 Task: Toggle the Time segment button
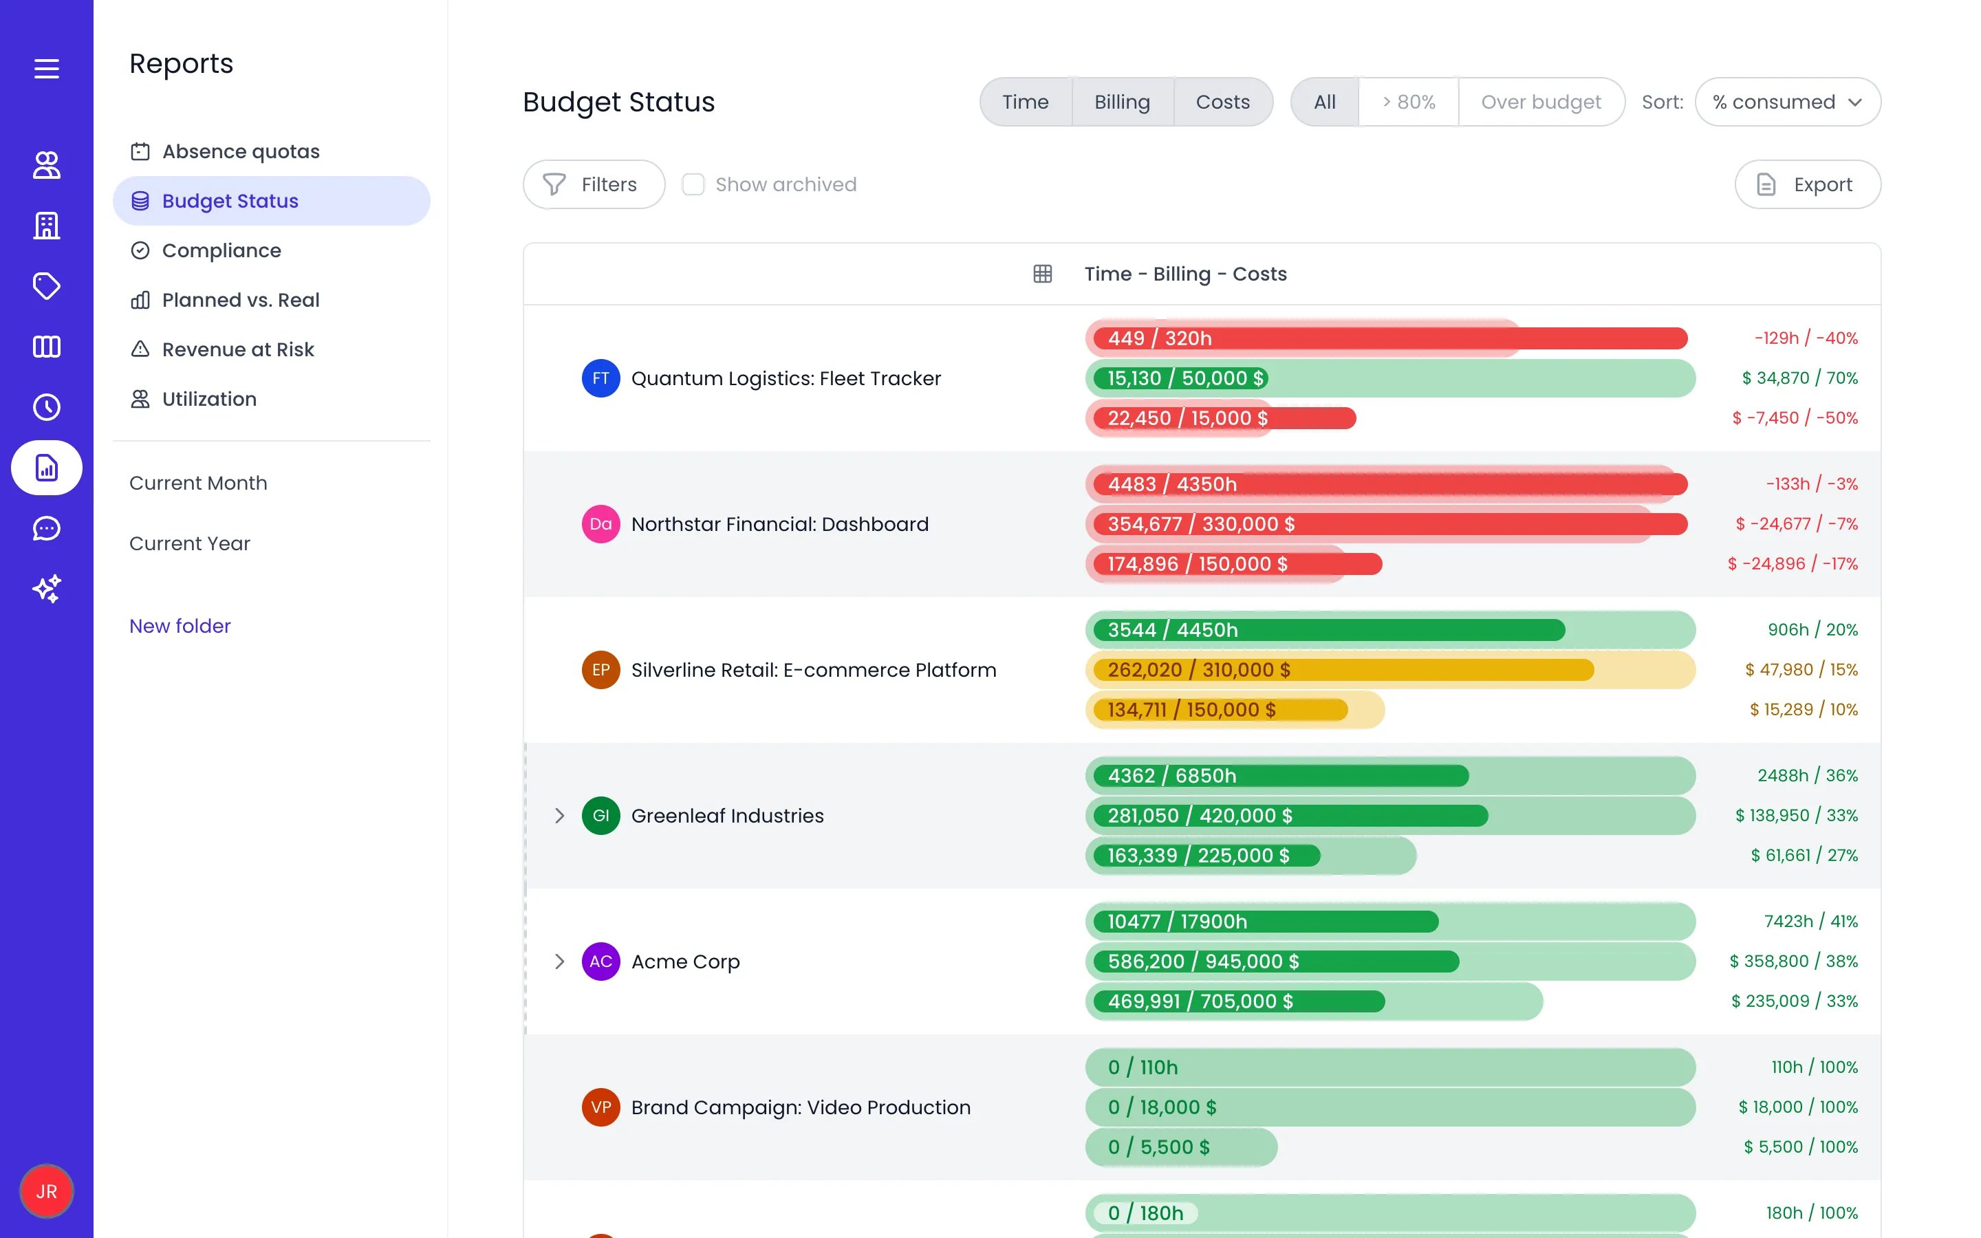point(1026,102)
